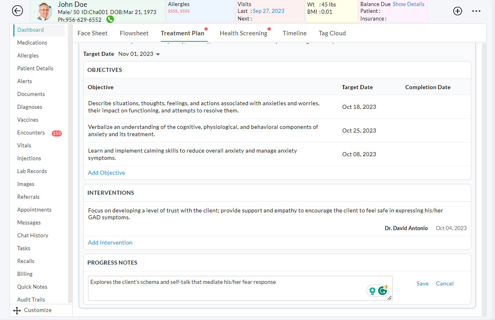This screenshot has width=495, height=320.
Task: Click the green lightbulb suggestion icon
Action: click(372, 291)
